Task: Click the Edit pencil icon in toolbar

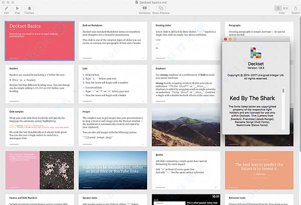Action: click(x=7, y=8)
